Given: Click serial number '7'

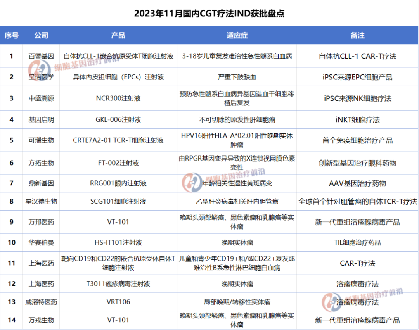Looking at the screenshot, I should click(12, 183).
